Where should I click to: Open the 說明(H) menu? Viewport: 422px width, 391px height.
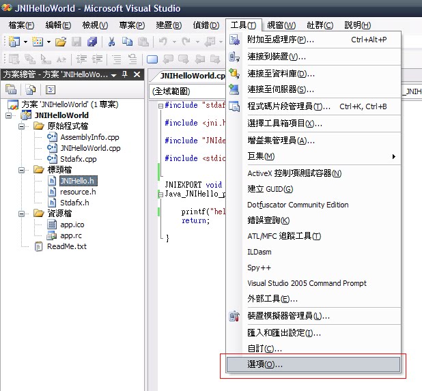pyautogui.click(x=357, y=25)
